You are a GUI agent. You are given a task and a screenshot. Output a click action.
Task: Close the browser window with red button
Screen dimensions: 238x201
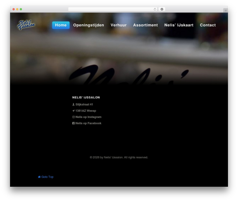coord(14,9)
